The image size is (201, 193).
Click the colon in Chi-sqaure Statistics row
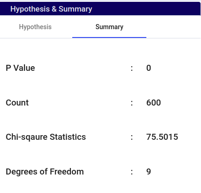click(132, 137)
